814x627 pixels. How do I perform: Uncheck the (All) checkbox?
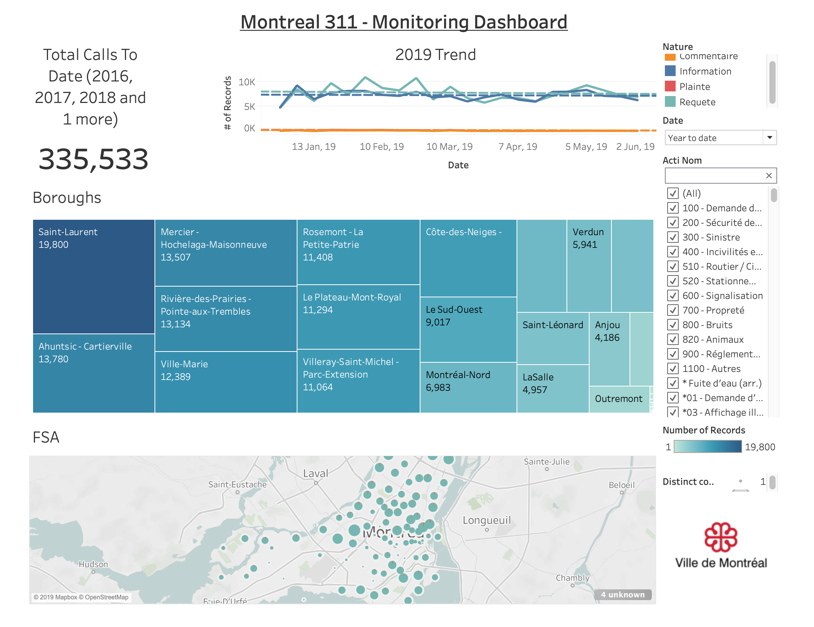[673, 193]
